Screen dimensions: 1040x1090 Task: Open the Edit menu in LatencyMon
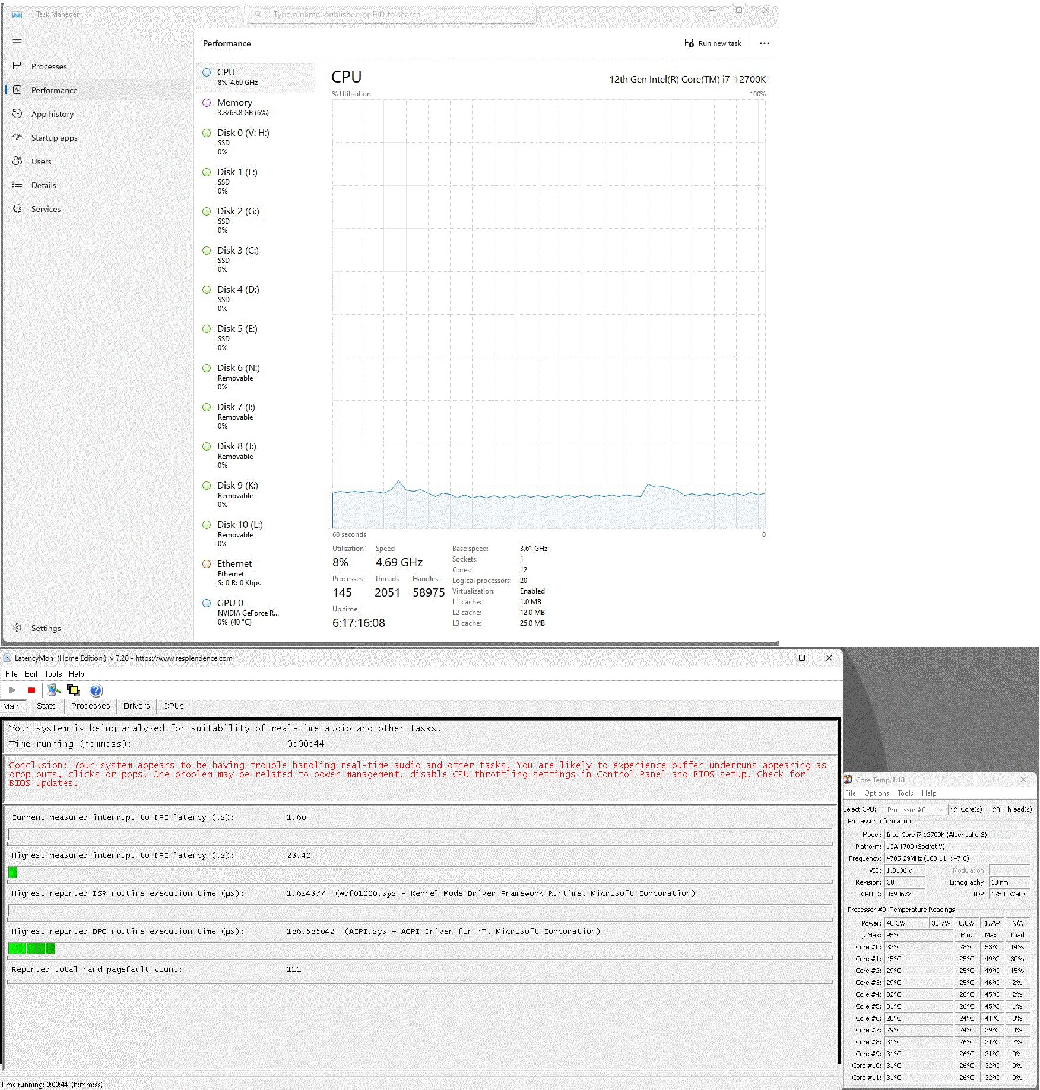click(31, 674)
